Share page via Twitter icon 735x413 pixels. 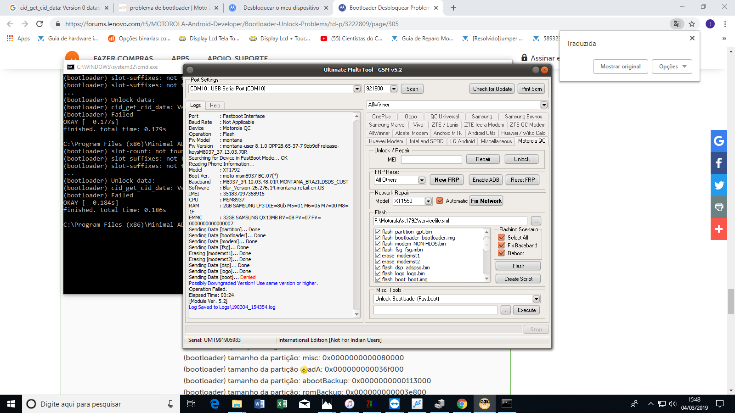719,185
